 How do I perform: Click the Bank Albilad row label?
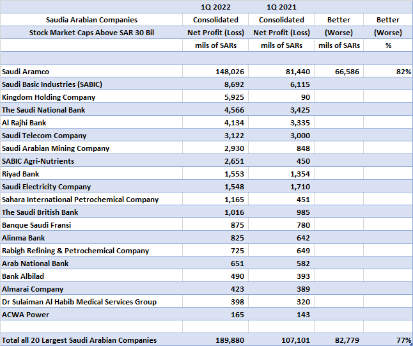pos(91,276)
